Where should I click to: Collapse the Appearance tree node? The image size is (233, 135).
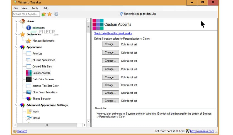[x=16, y=47]
